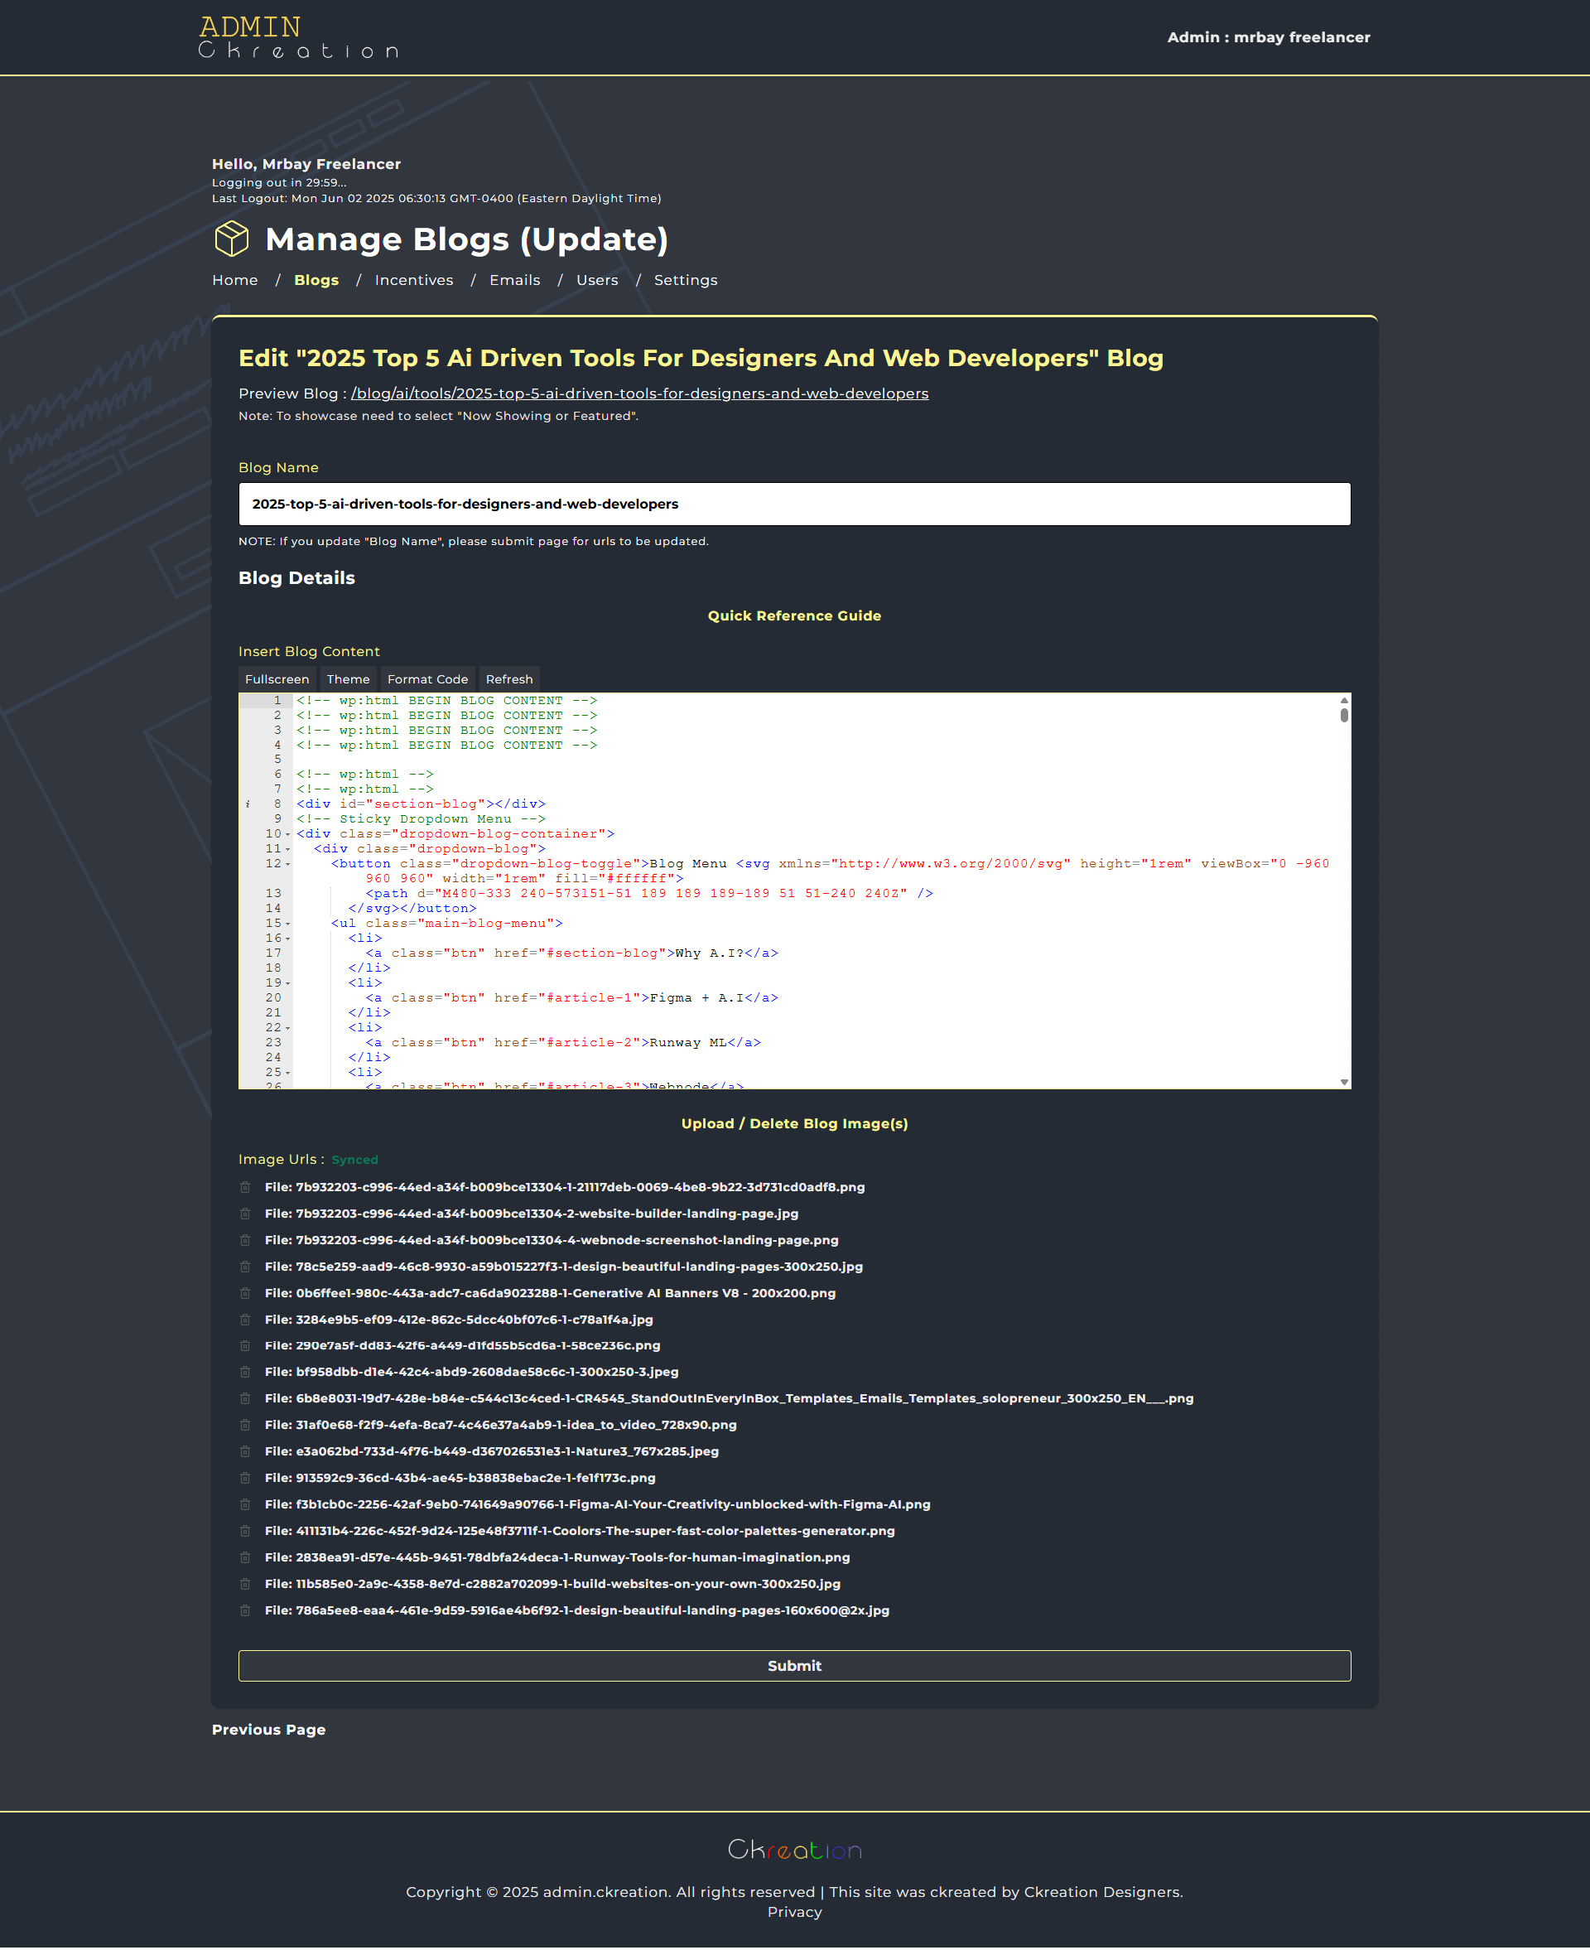The height and width of the screenshot is (1950, 1590).
Task: Click the code editor vertical scrollbar thumb
Action: coord(1343,714)
